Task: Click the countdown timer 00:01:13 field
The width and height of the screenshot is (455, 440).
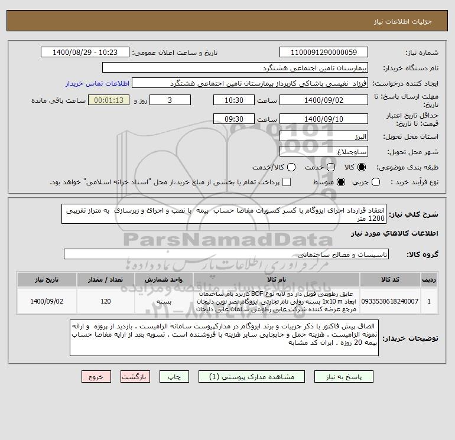Action: coord(109,100)
